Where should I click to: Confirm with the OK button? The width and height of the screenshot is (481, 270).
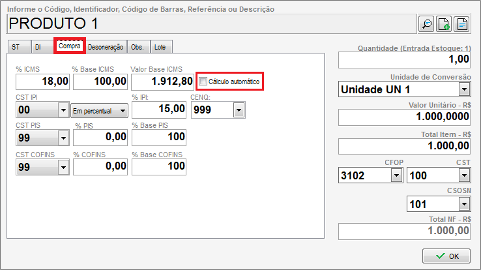[446, 256]
